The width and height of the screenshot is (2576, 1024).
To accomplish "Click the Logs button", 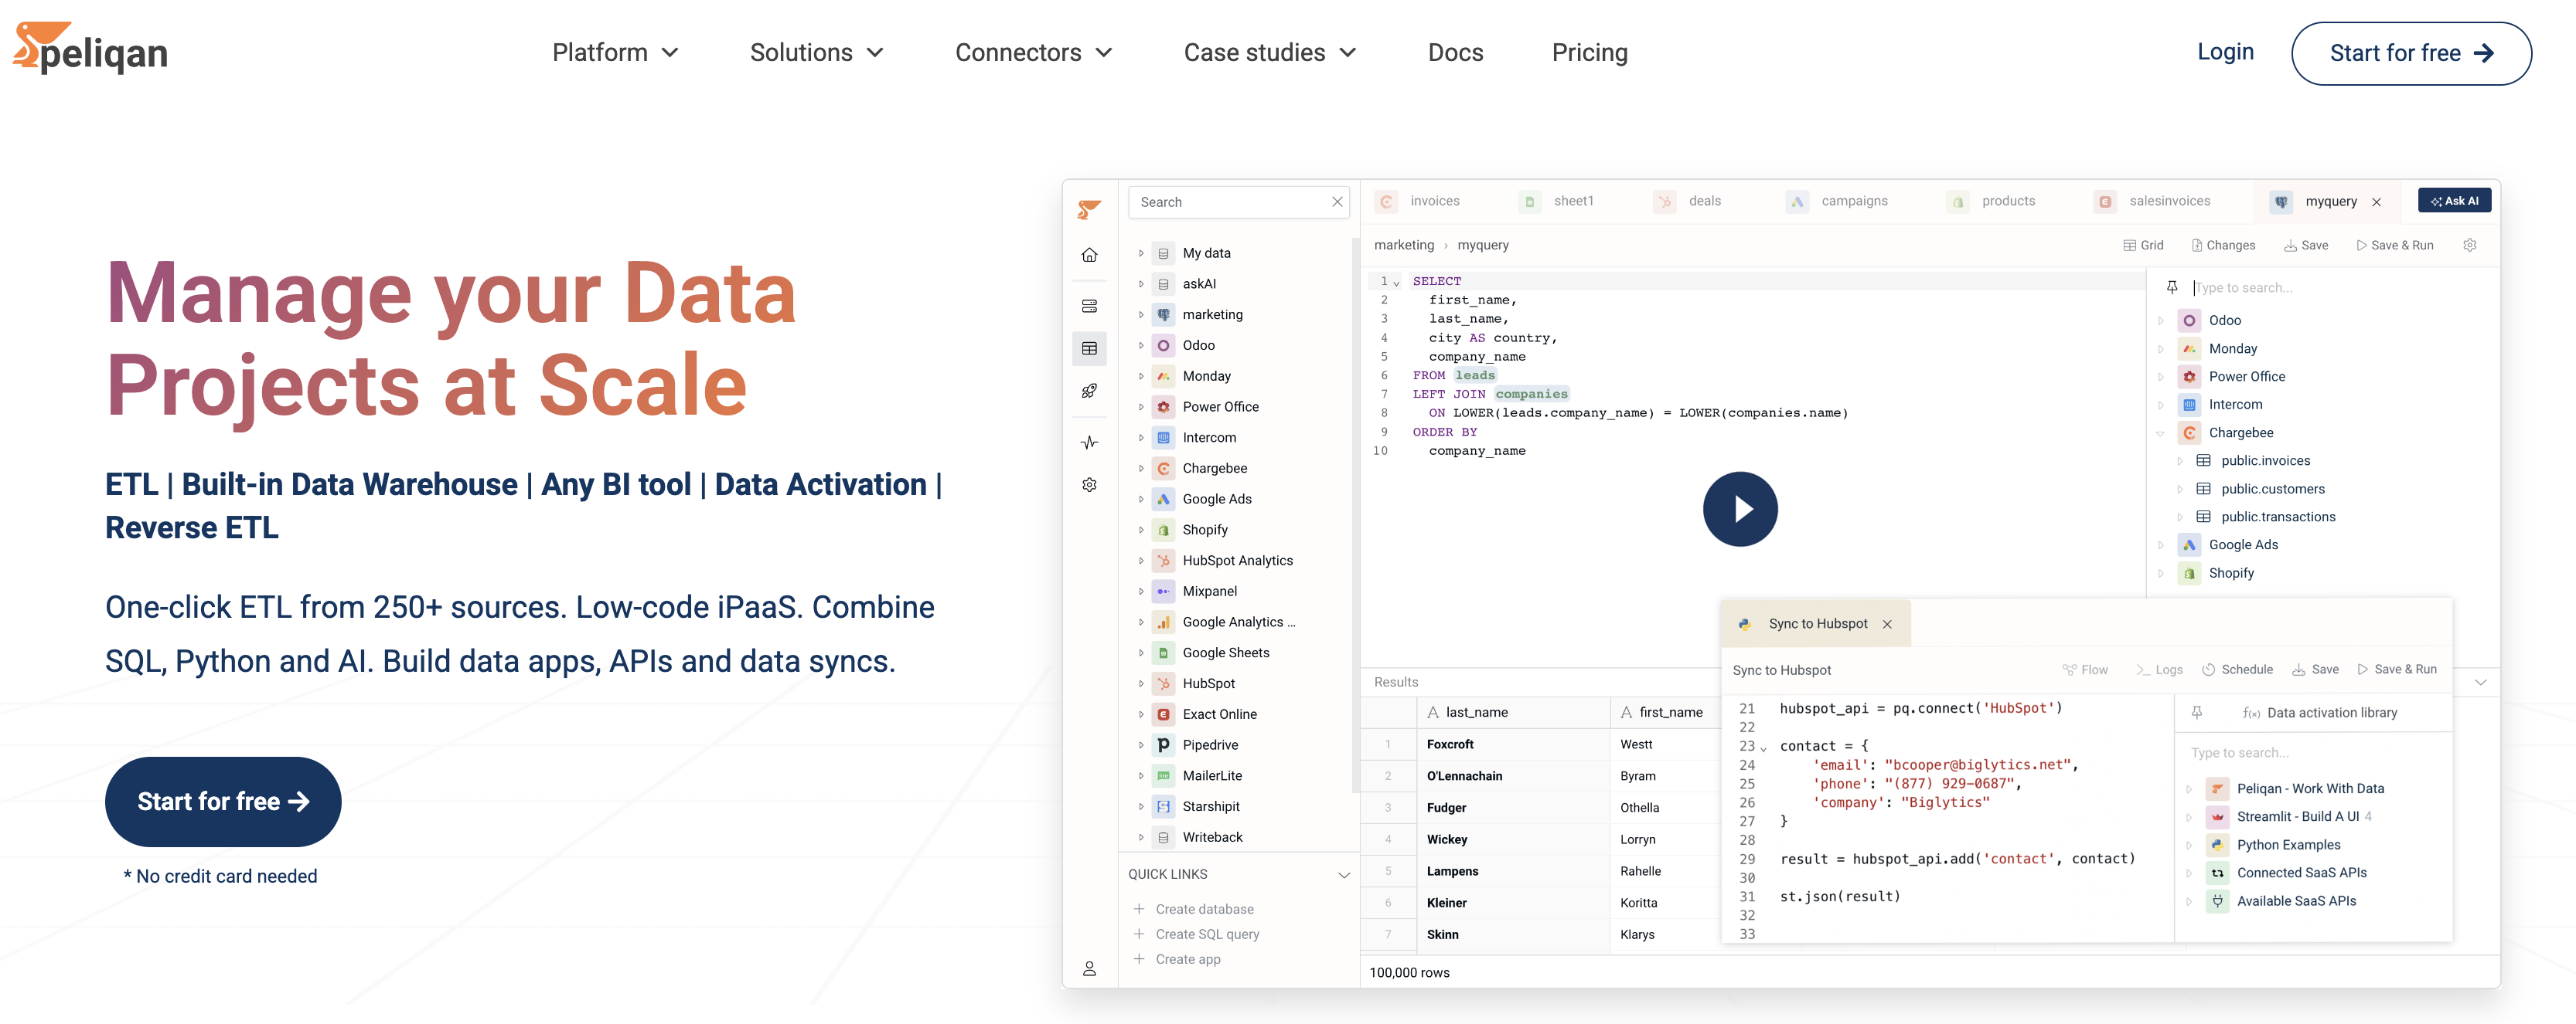I will point(2159,670).
